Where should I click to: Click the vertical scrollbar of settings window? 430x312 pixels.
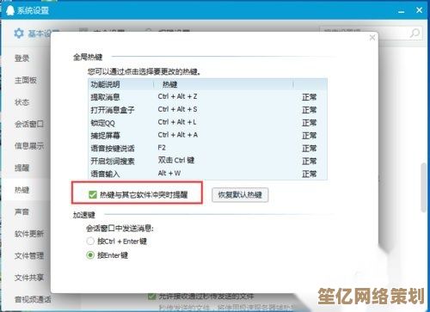[424, 187]
